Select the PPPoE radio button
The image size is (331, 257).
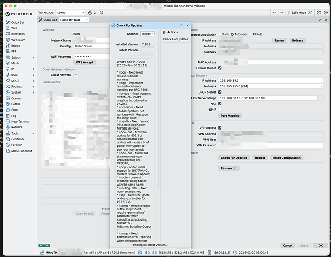click(251, 34)
